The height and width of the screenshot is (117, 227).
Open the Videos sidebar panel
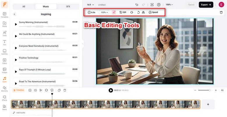point(4,61)
